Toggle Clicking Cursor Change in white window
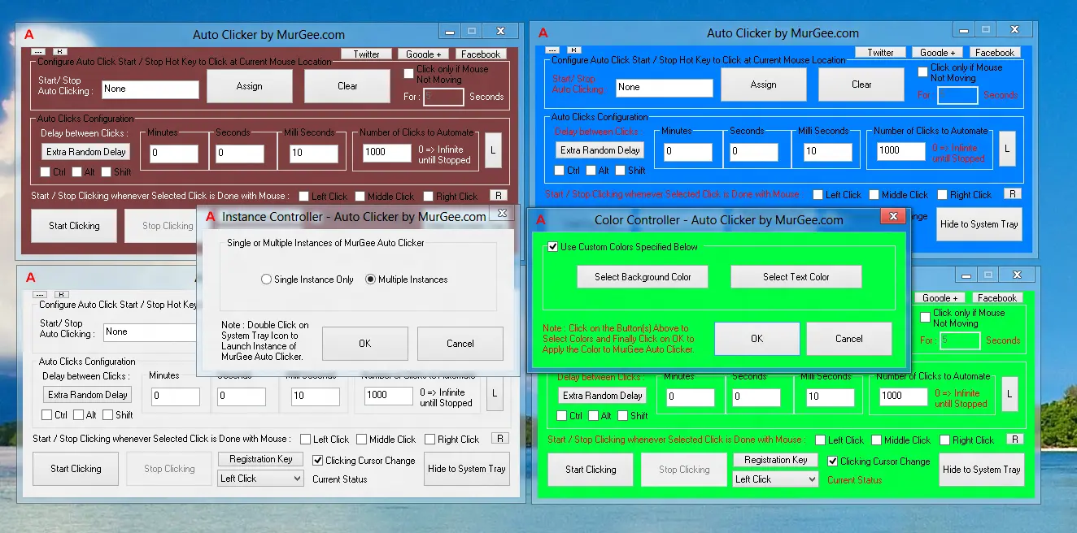This screenshot has width=1077, height=533. click(318, 460)
